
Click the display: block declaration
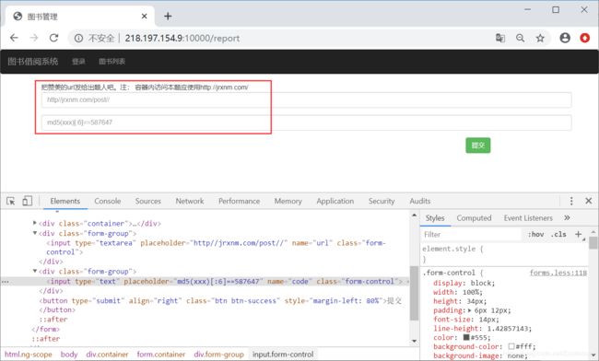464,283
